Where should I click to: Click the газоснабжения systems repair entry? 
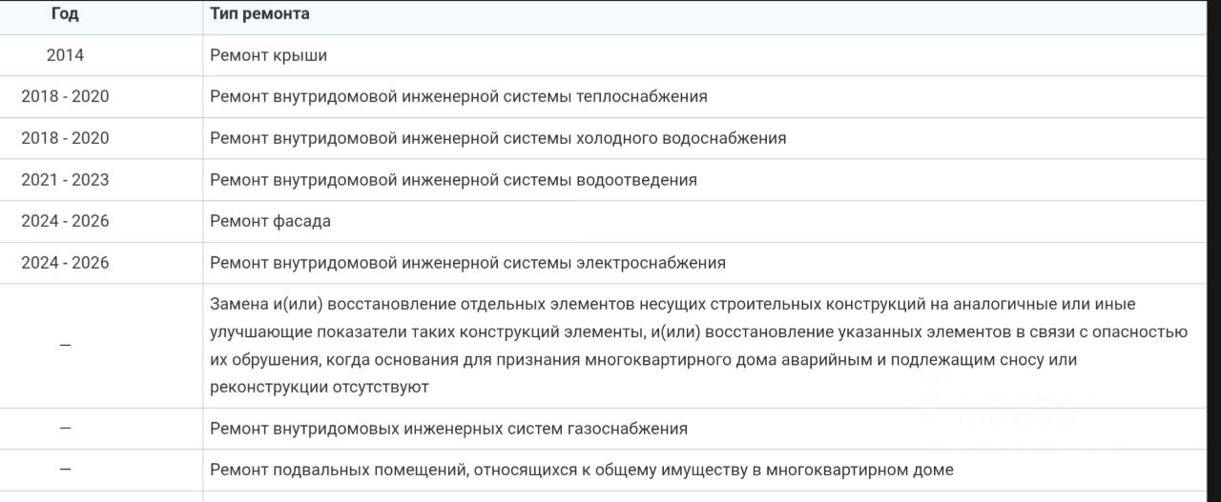448,429
